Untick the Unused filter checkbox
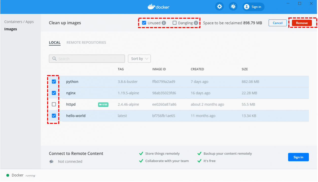 point(144,23)
